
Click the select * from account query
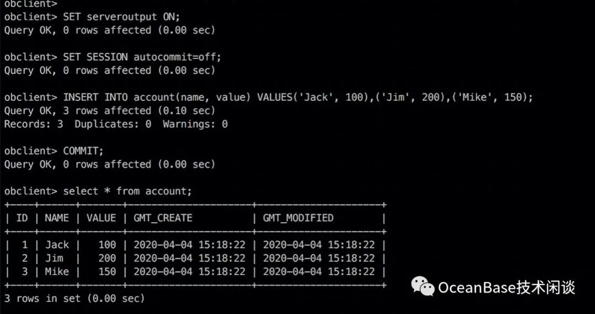coord(128,191)
